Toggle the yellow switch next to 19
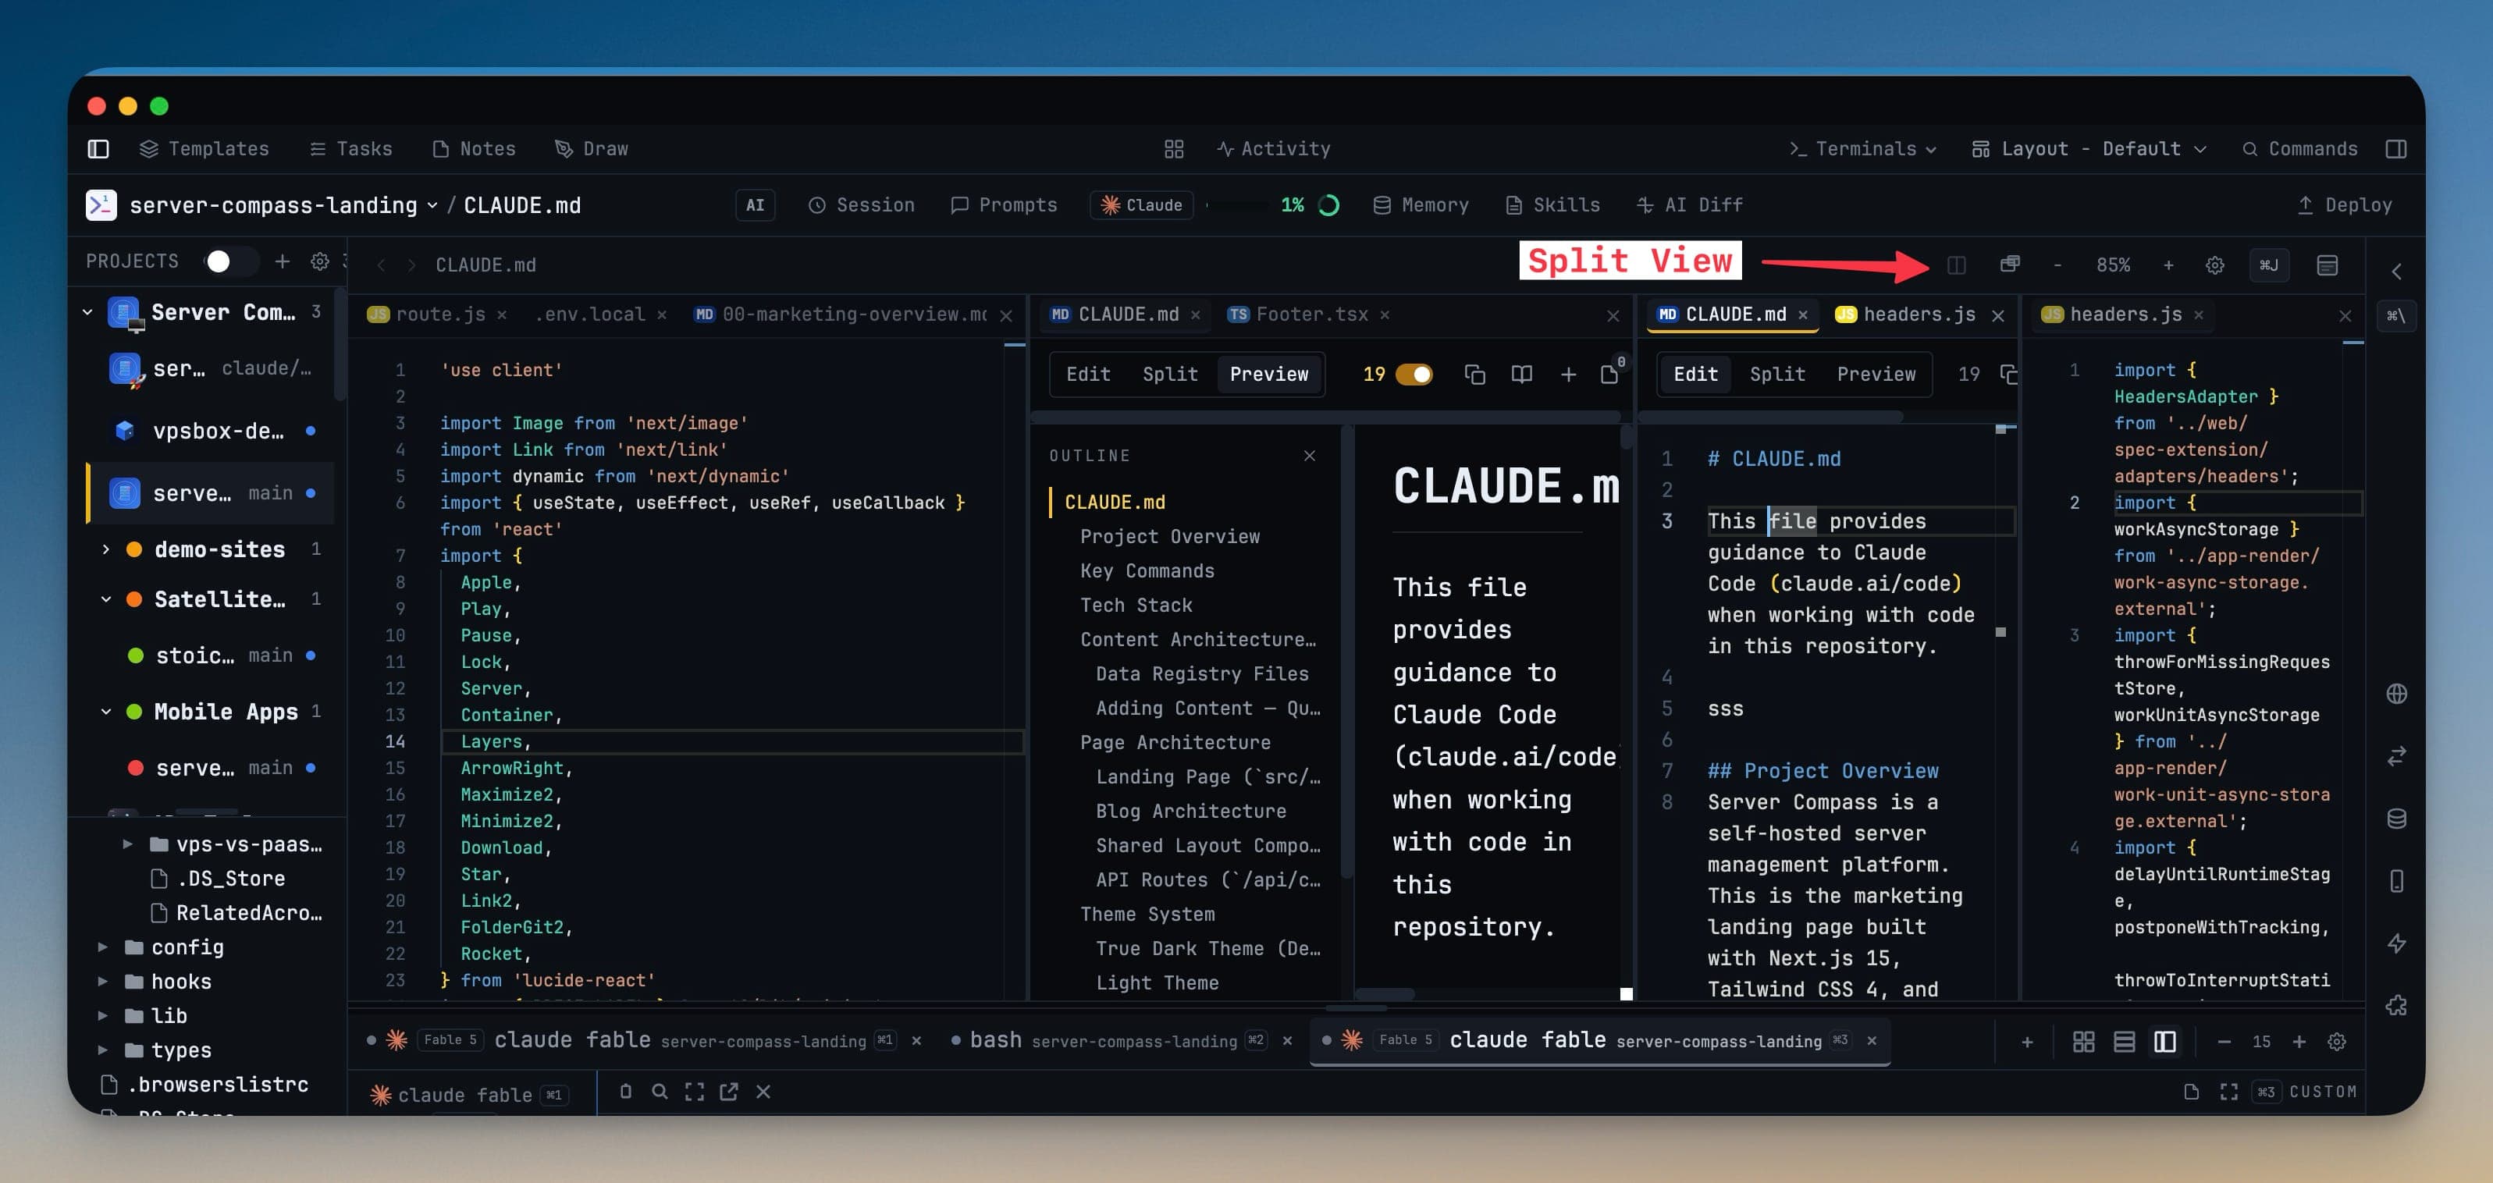The height and width of the screenshot is (1183, 2493). pyautogui.click(x=1414, y=375)
